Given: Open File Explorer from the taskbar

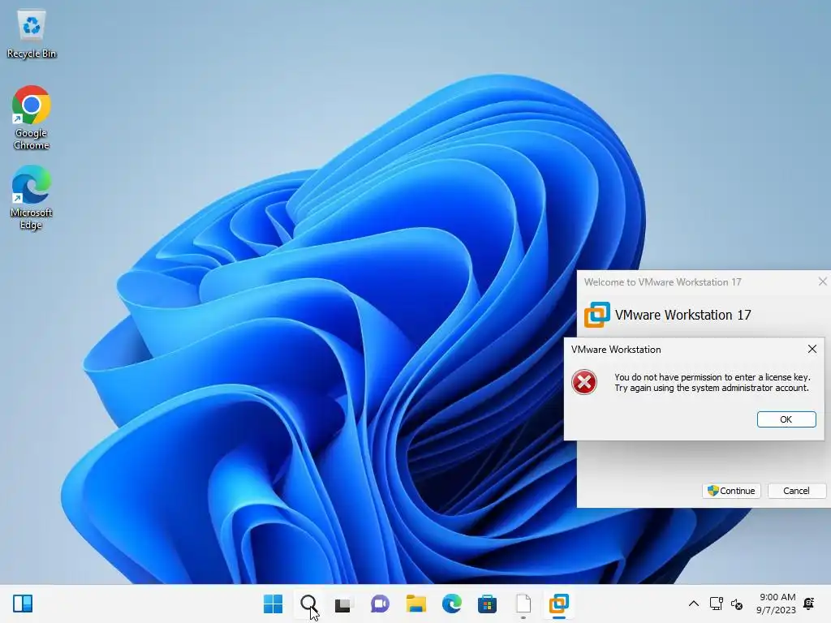Looking at the screenshot, I should [x=415, y=604].
